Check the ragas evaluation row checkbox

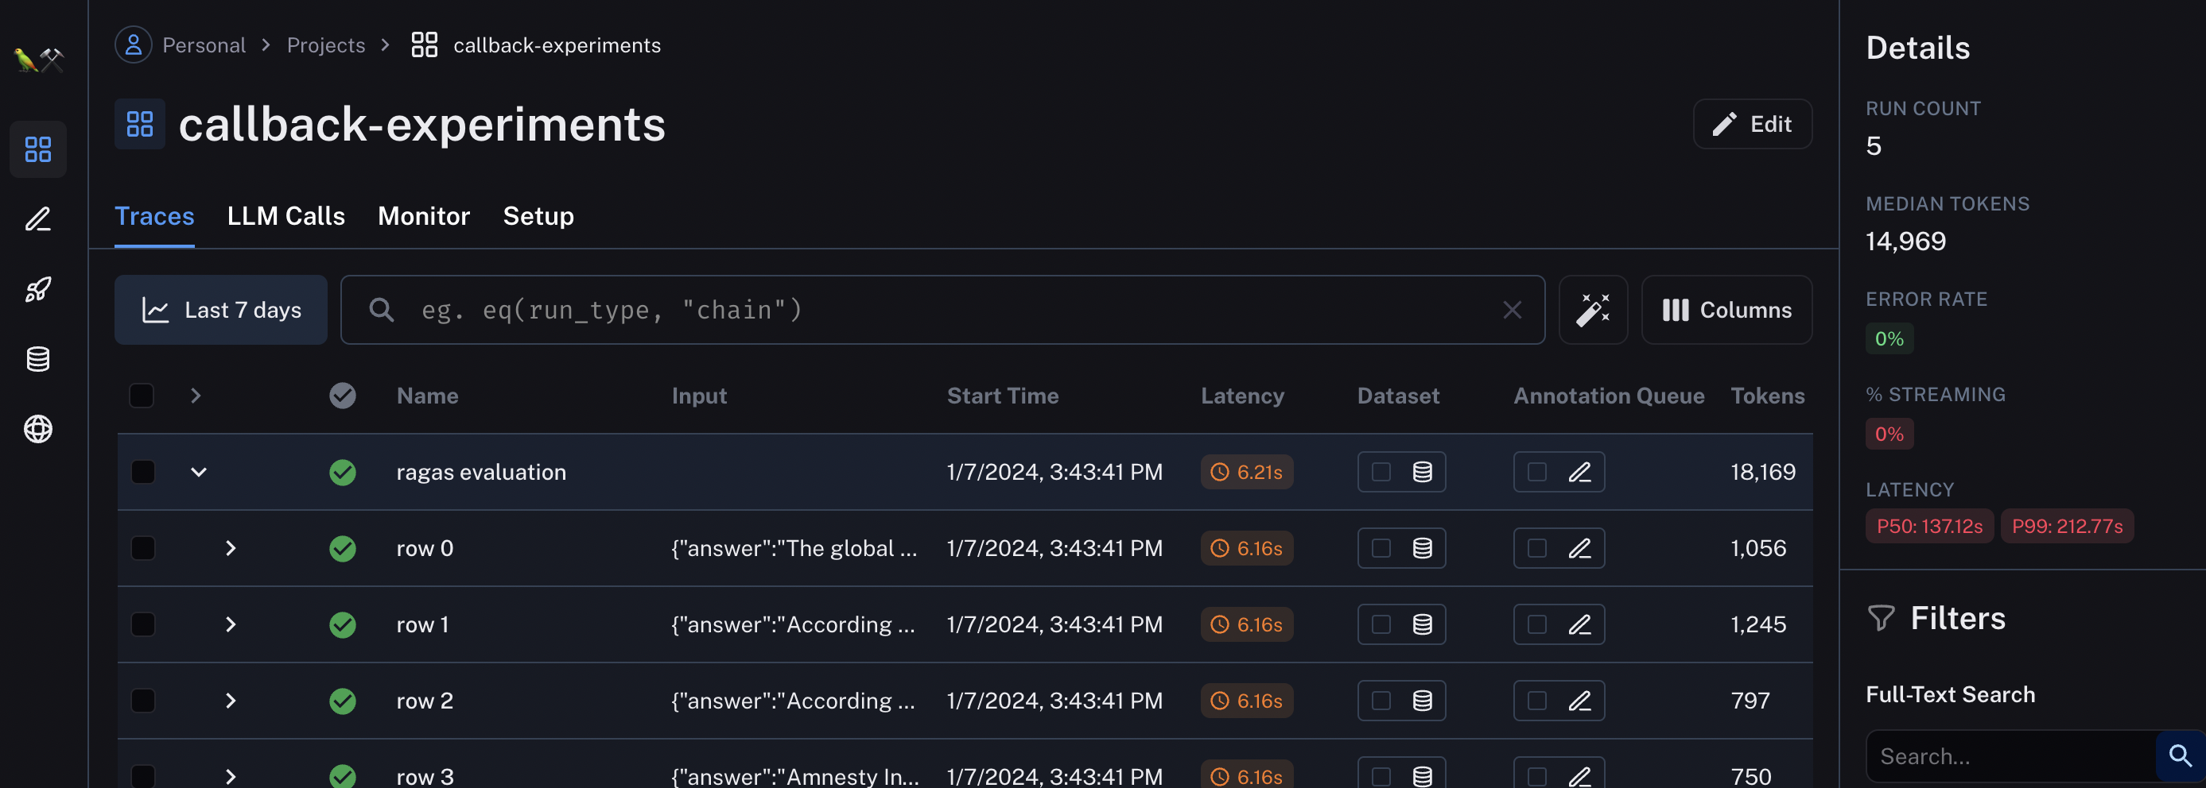tap(143, 473)
